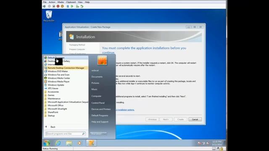
Task: Open Windows DVD Maker from Start menu
Action: point(66,71)
